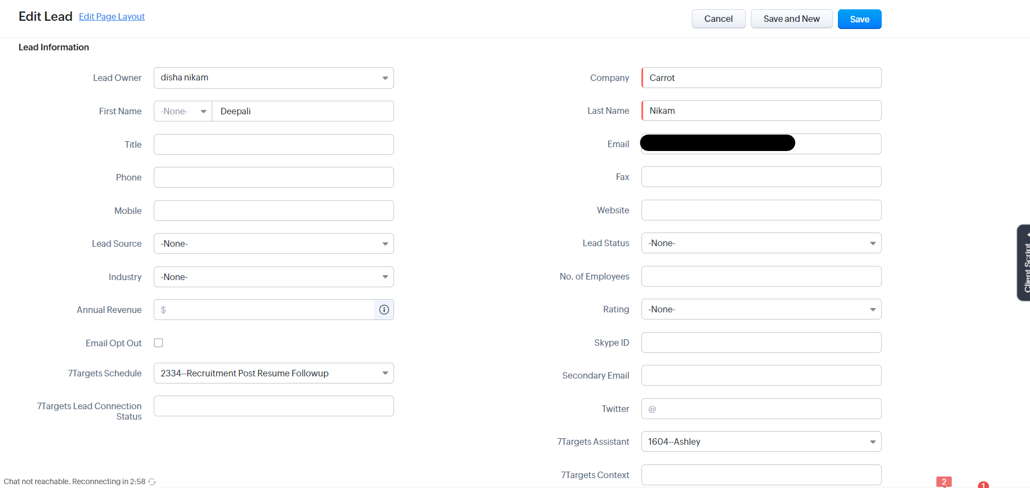This screenshot has height=488, width=1030.
Task: Expand the Rating dropdown
Action: [x=761, y=310]
